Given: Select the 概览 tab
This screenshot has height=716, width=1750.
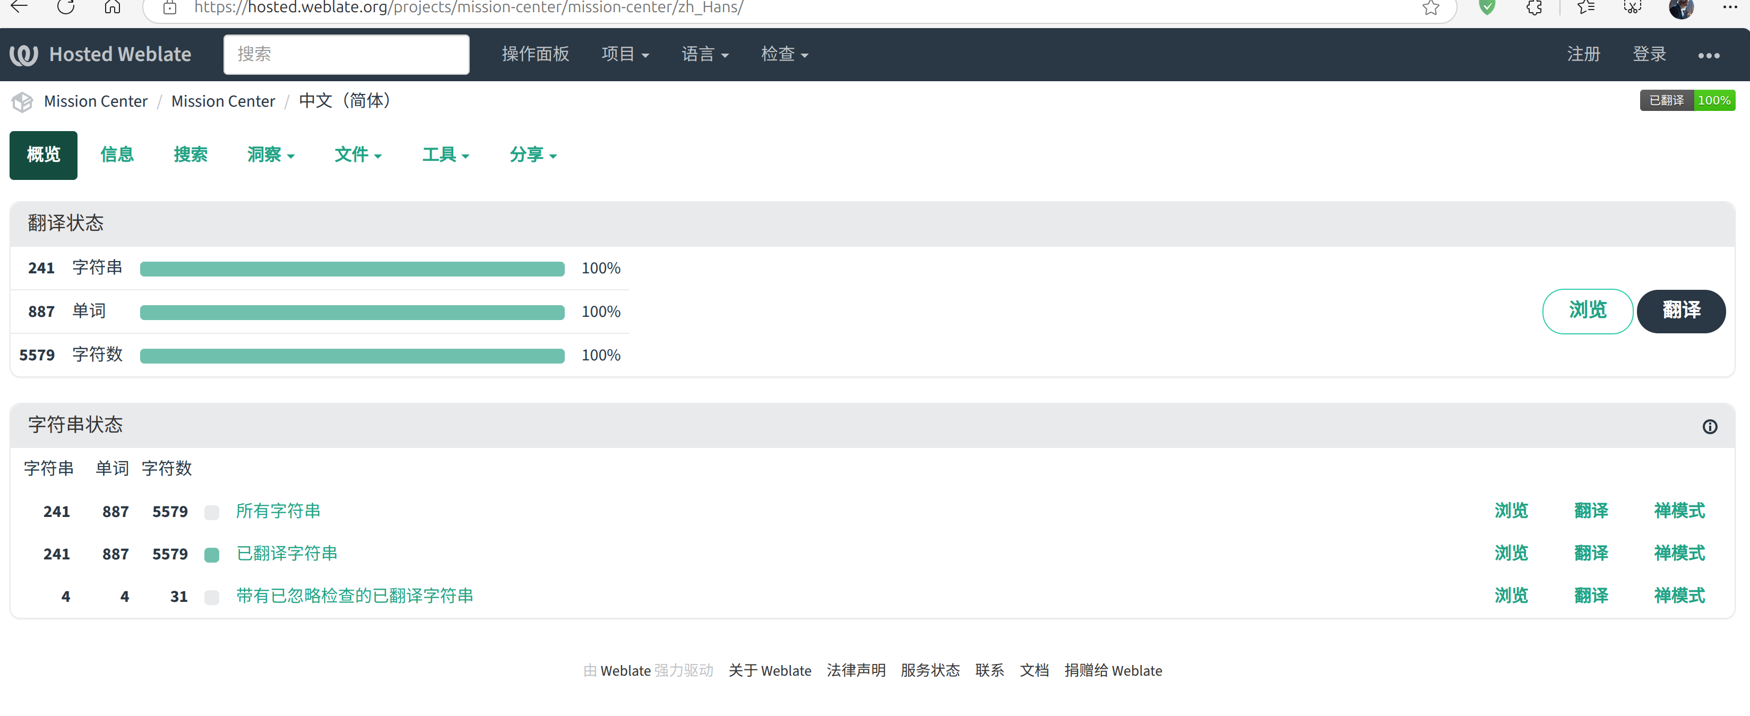Looking at the screenshot, I should pyautogui.click(x=44, y=155).
